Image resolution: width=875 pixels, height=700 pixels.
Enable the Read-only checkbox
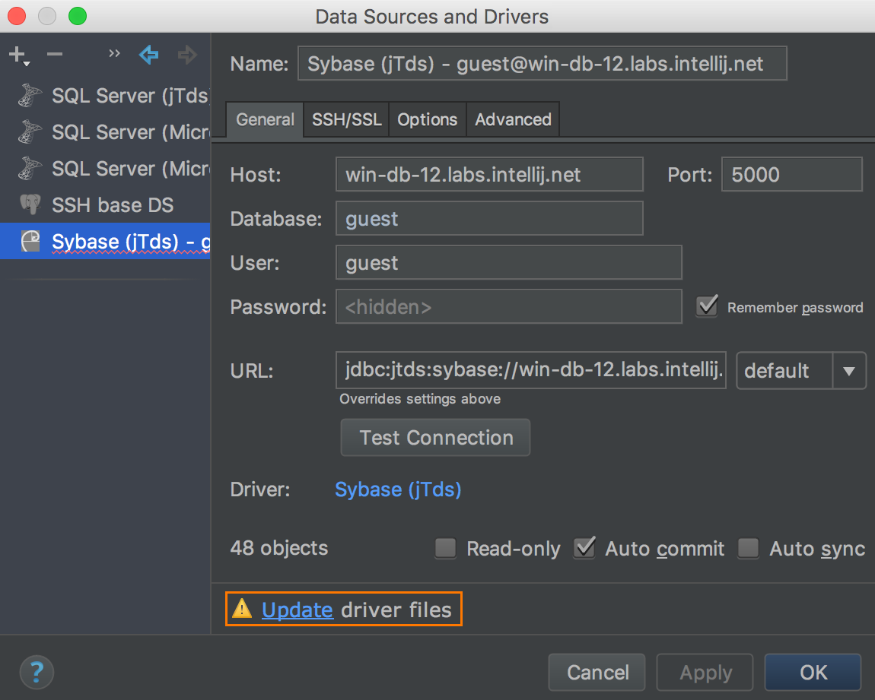pos(445,548)
